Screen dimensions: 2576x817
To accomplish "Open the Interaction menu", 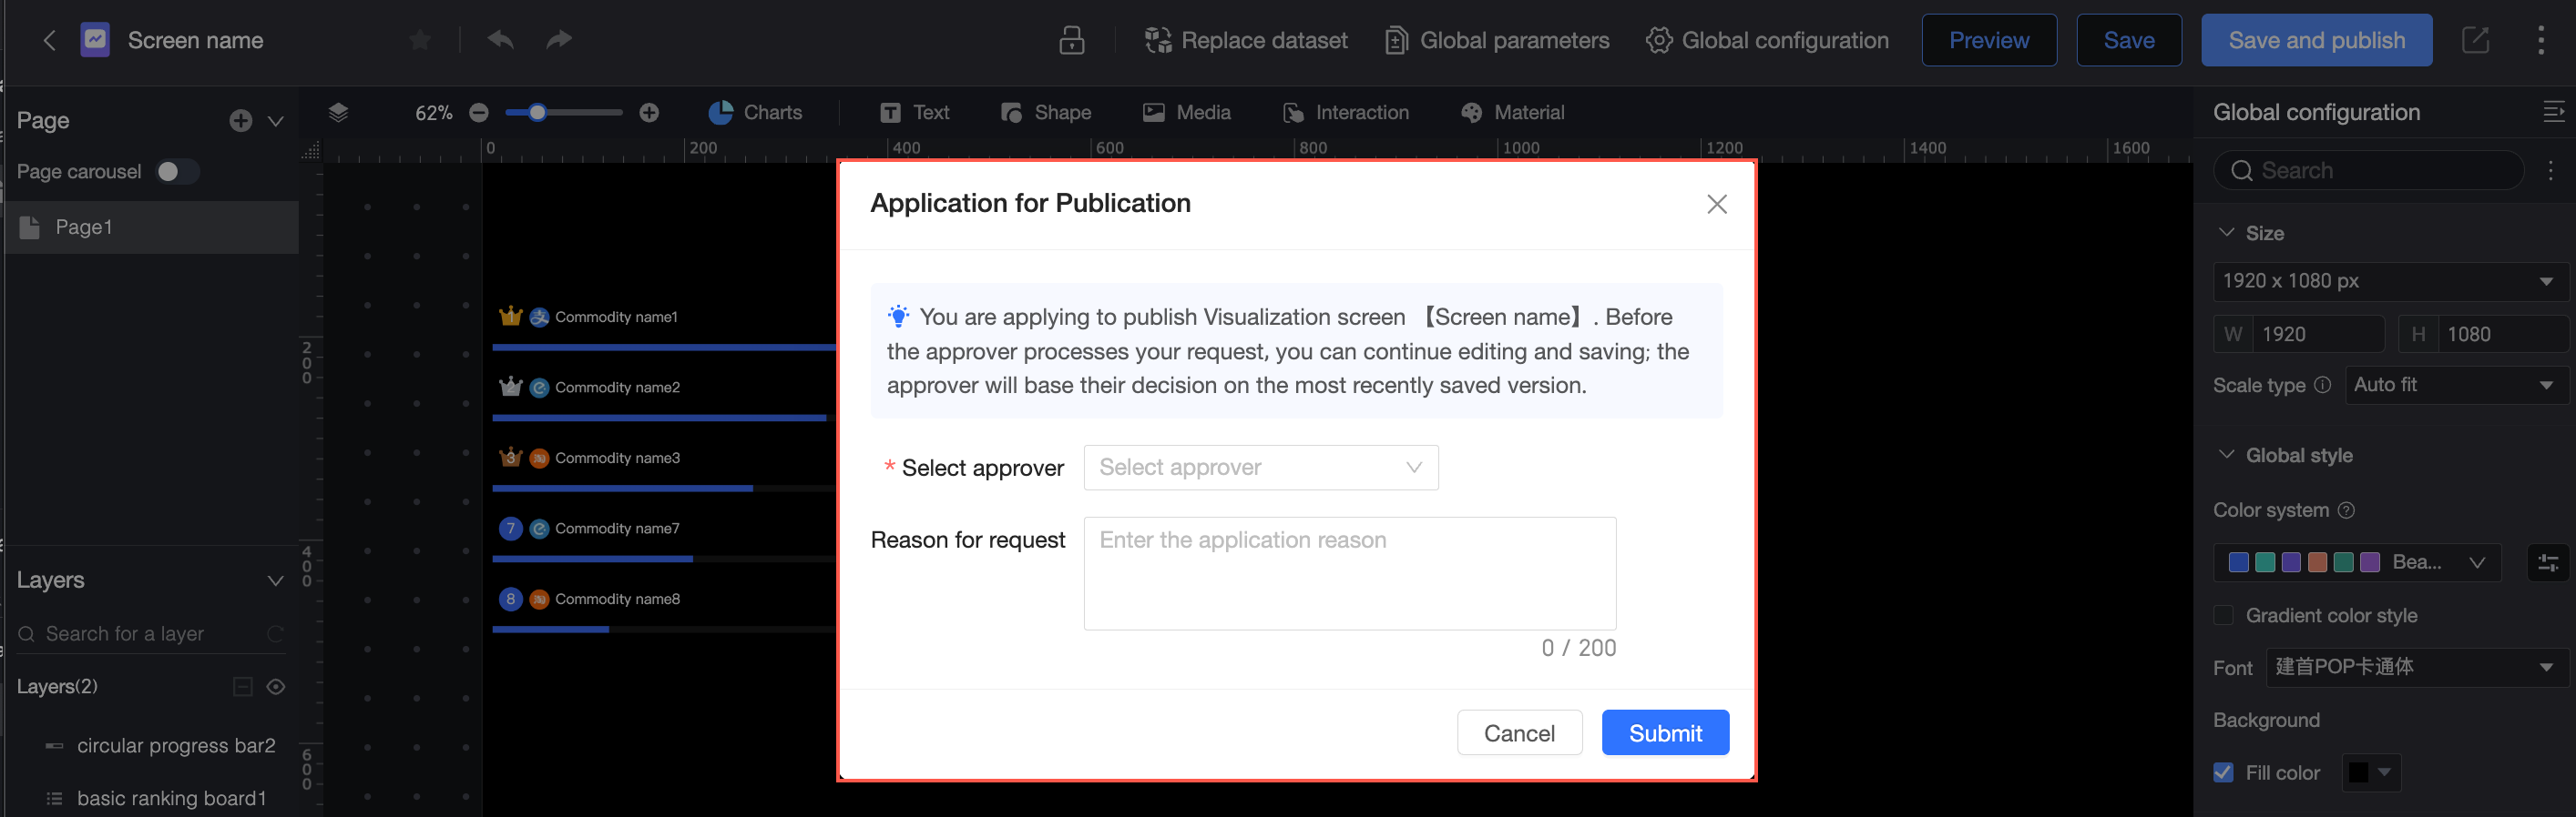I will pyautogui.click(x=1345, y=113).
